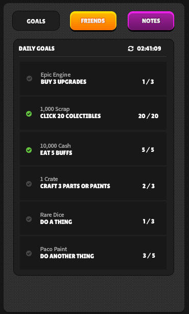Click the Do A Thing goal title
Screen dimensions: 189x314
(56, 222)
